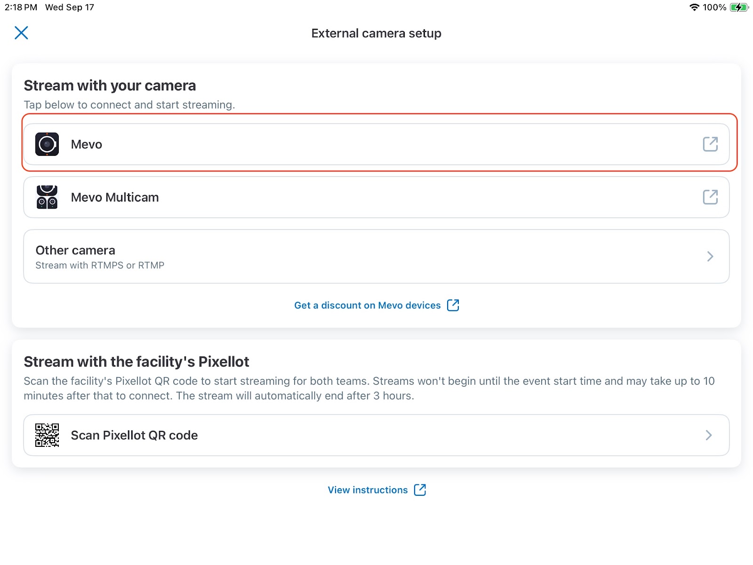Image resolution: width=753 pixels, height=565 pixels.
Task: Tap the Mevo camera app icon
Action: [x=47, y=144]
